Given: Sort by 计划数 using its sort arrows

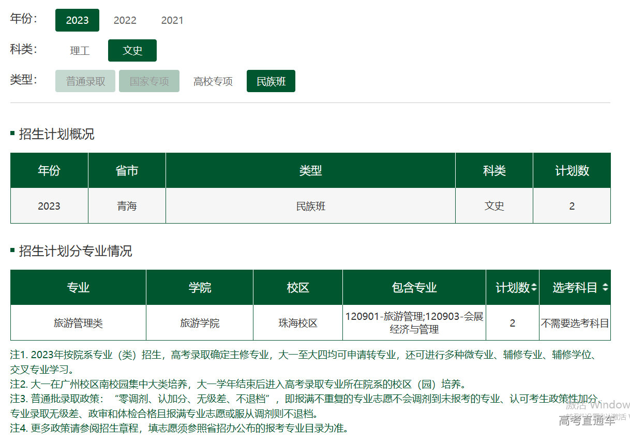Looking at the screenshot, I should click(x=534, y=287).
